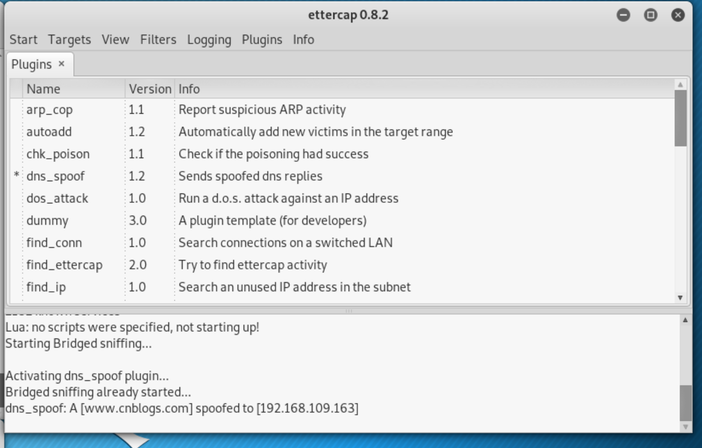Click version 3.0 of dummy plugin
This screenshot has width=702, height=448.
[138, 221]
